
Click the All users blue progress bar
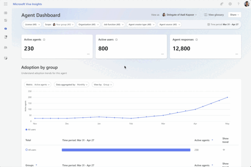[125, 150]
